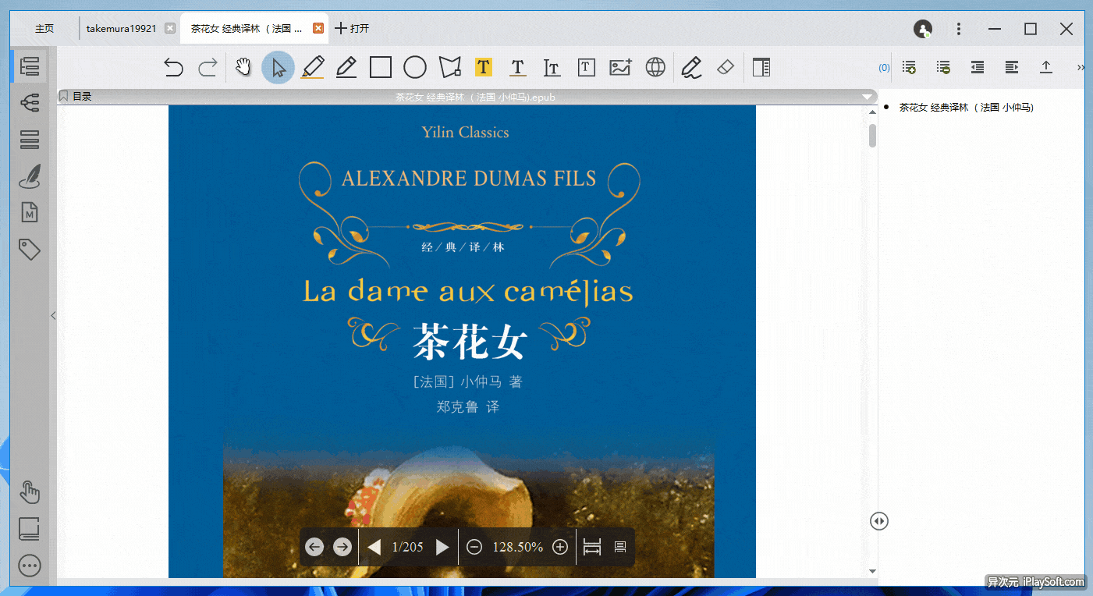This screenshot has height=596, width=1093.
Task: Click the 128.50% zoom value
Action: (x=517, y=547)
